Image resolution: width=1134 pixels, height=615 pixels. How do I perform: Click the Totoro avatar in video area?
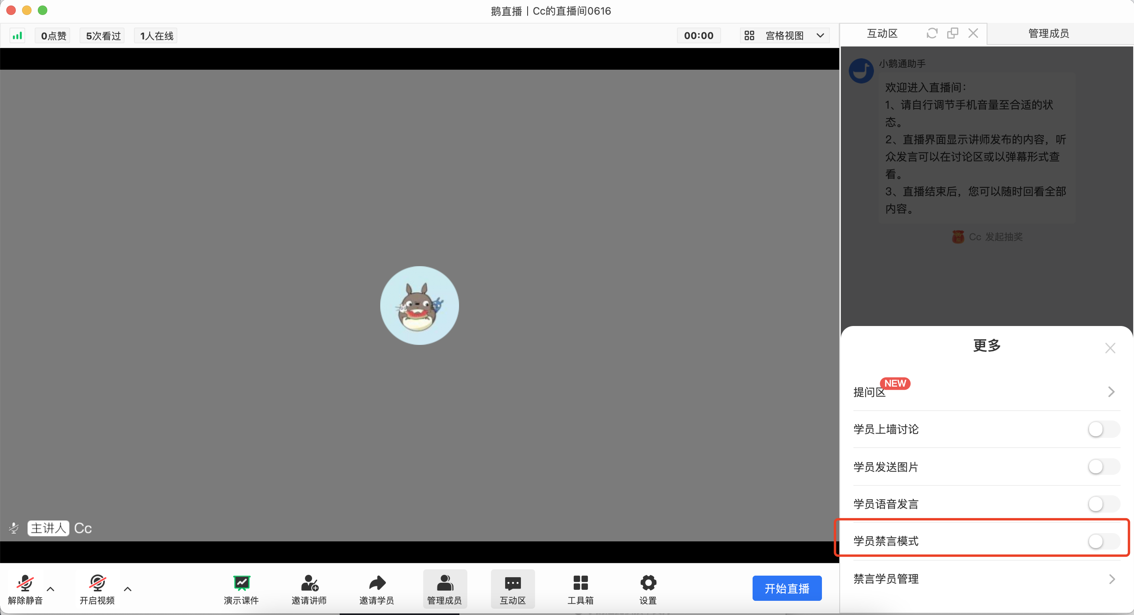419,305
